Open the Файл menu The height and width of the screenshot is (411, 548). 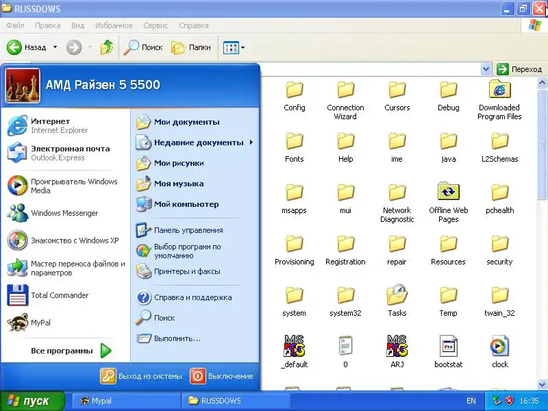tap(15, 25)
